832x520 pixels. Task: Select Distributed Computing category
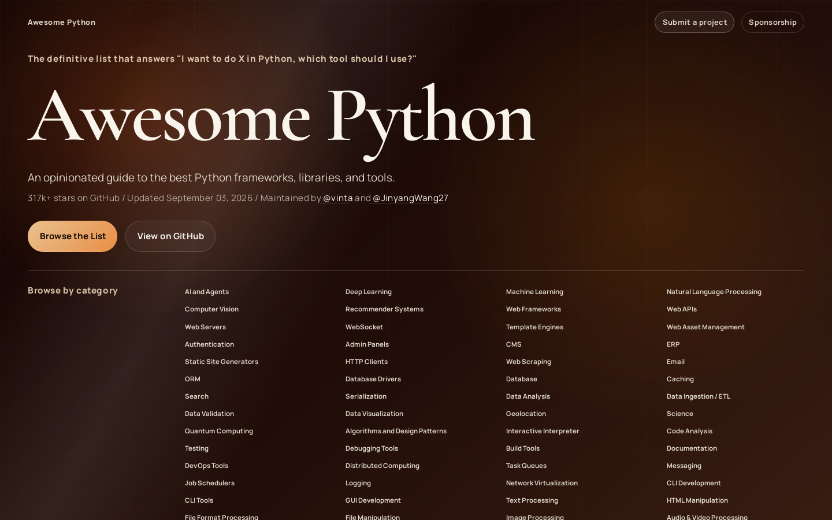(382, 466)
